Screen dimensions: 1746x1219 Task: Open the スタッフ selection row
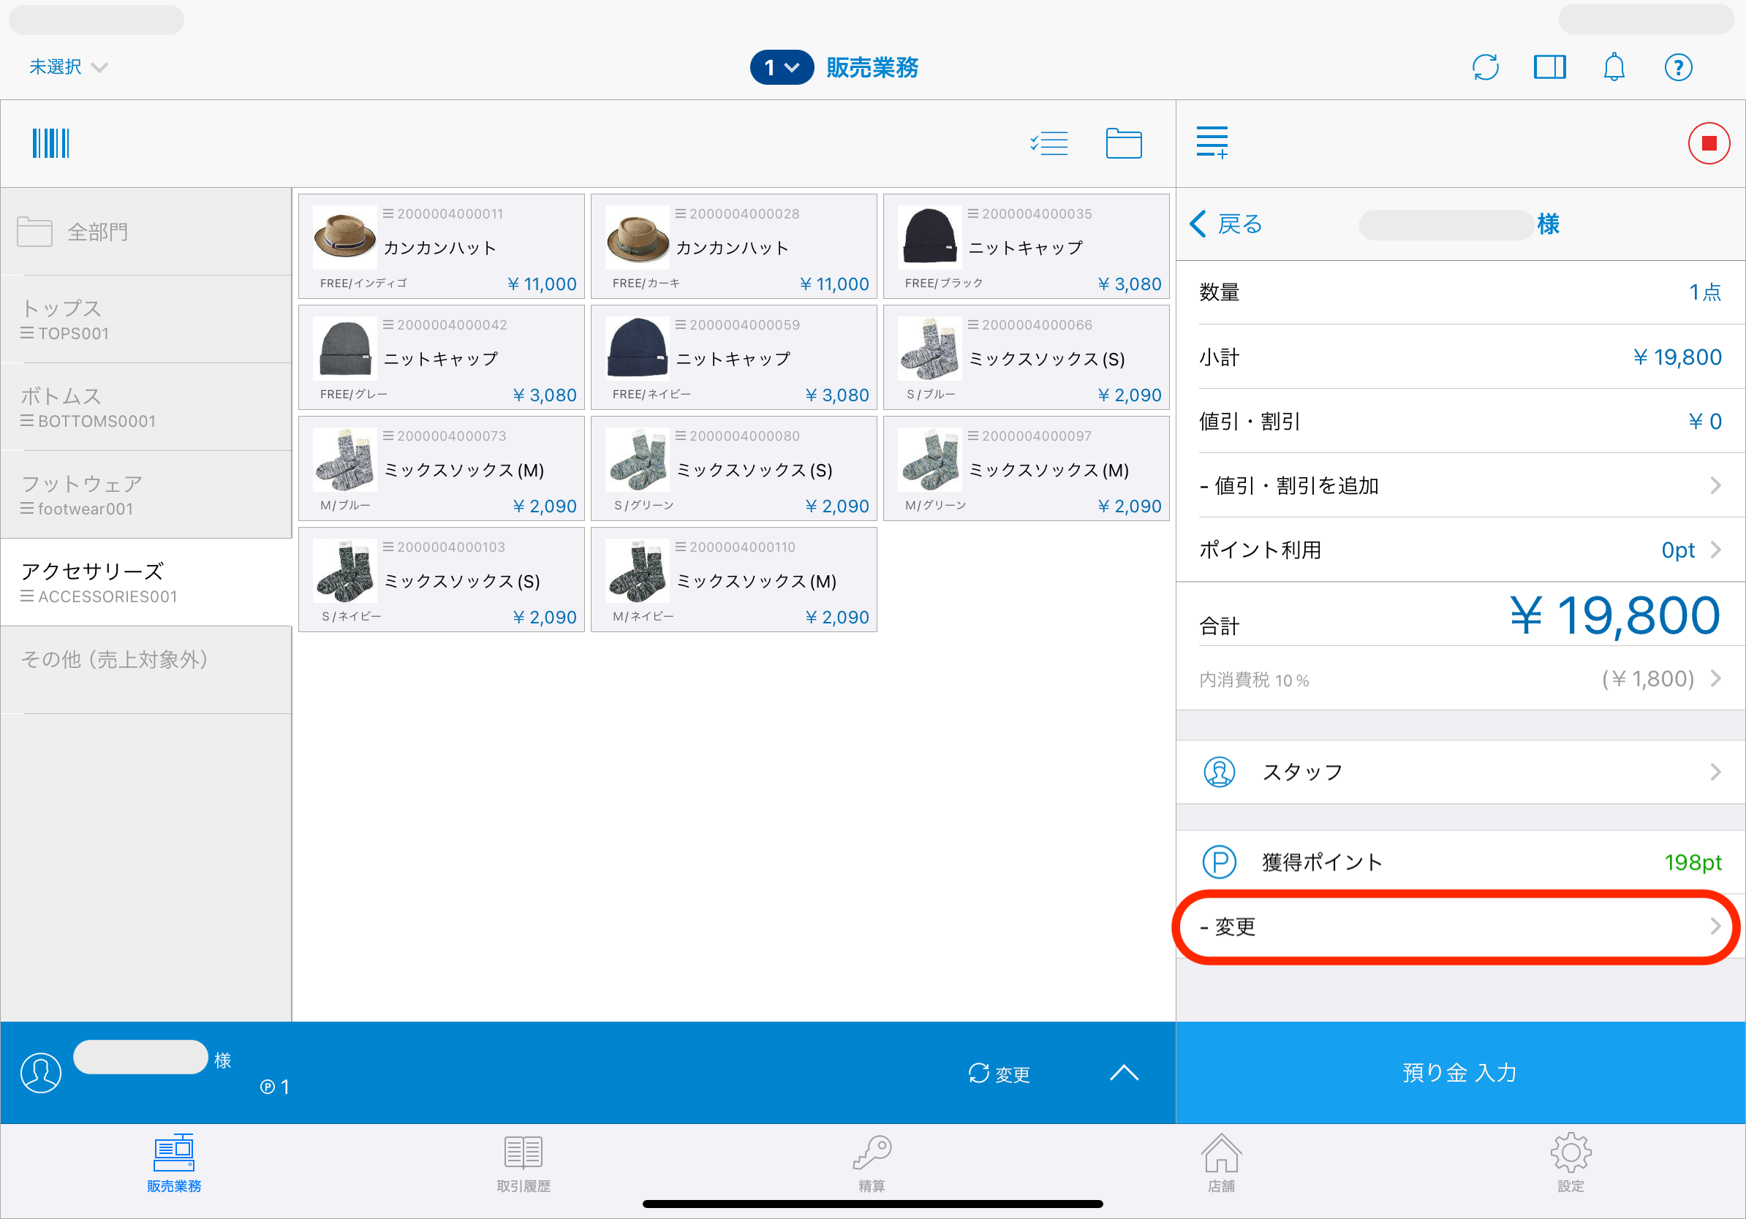coord(1459,772)
